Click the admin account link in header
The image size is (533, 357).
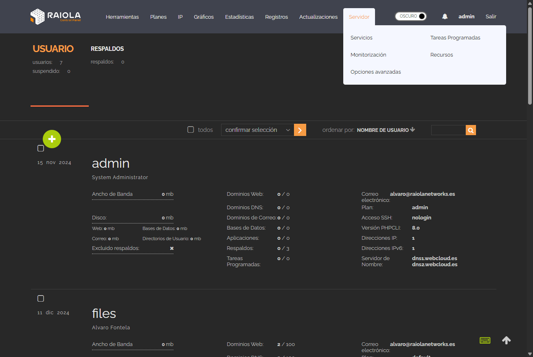pyautogui.click(x=467, y=17)
